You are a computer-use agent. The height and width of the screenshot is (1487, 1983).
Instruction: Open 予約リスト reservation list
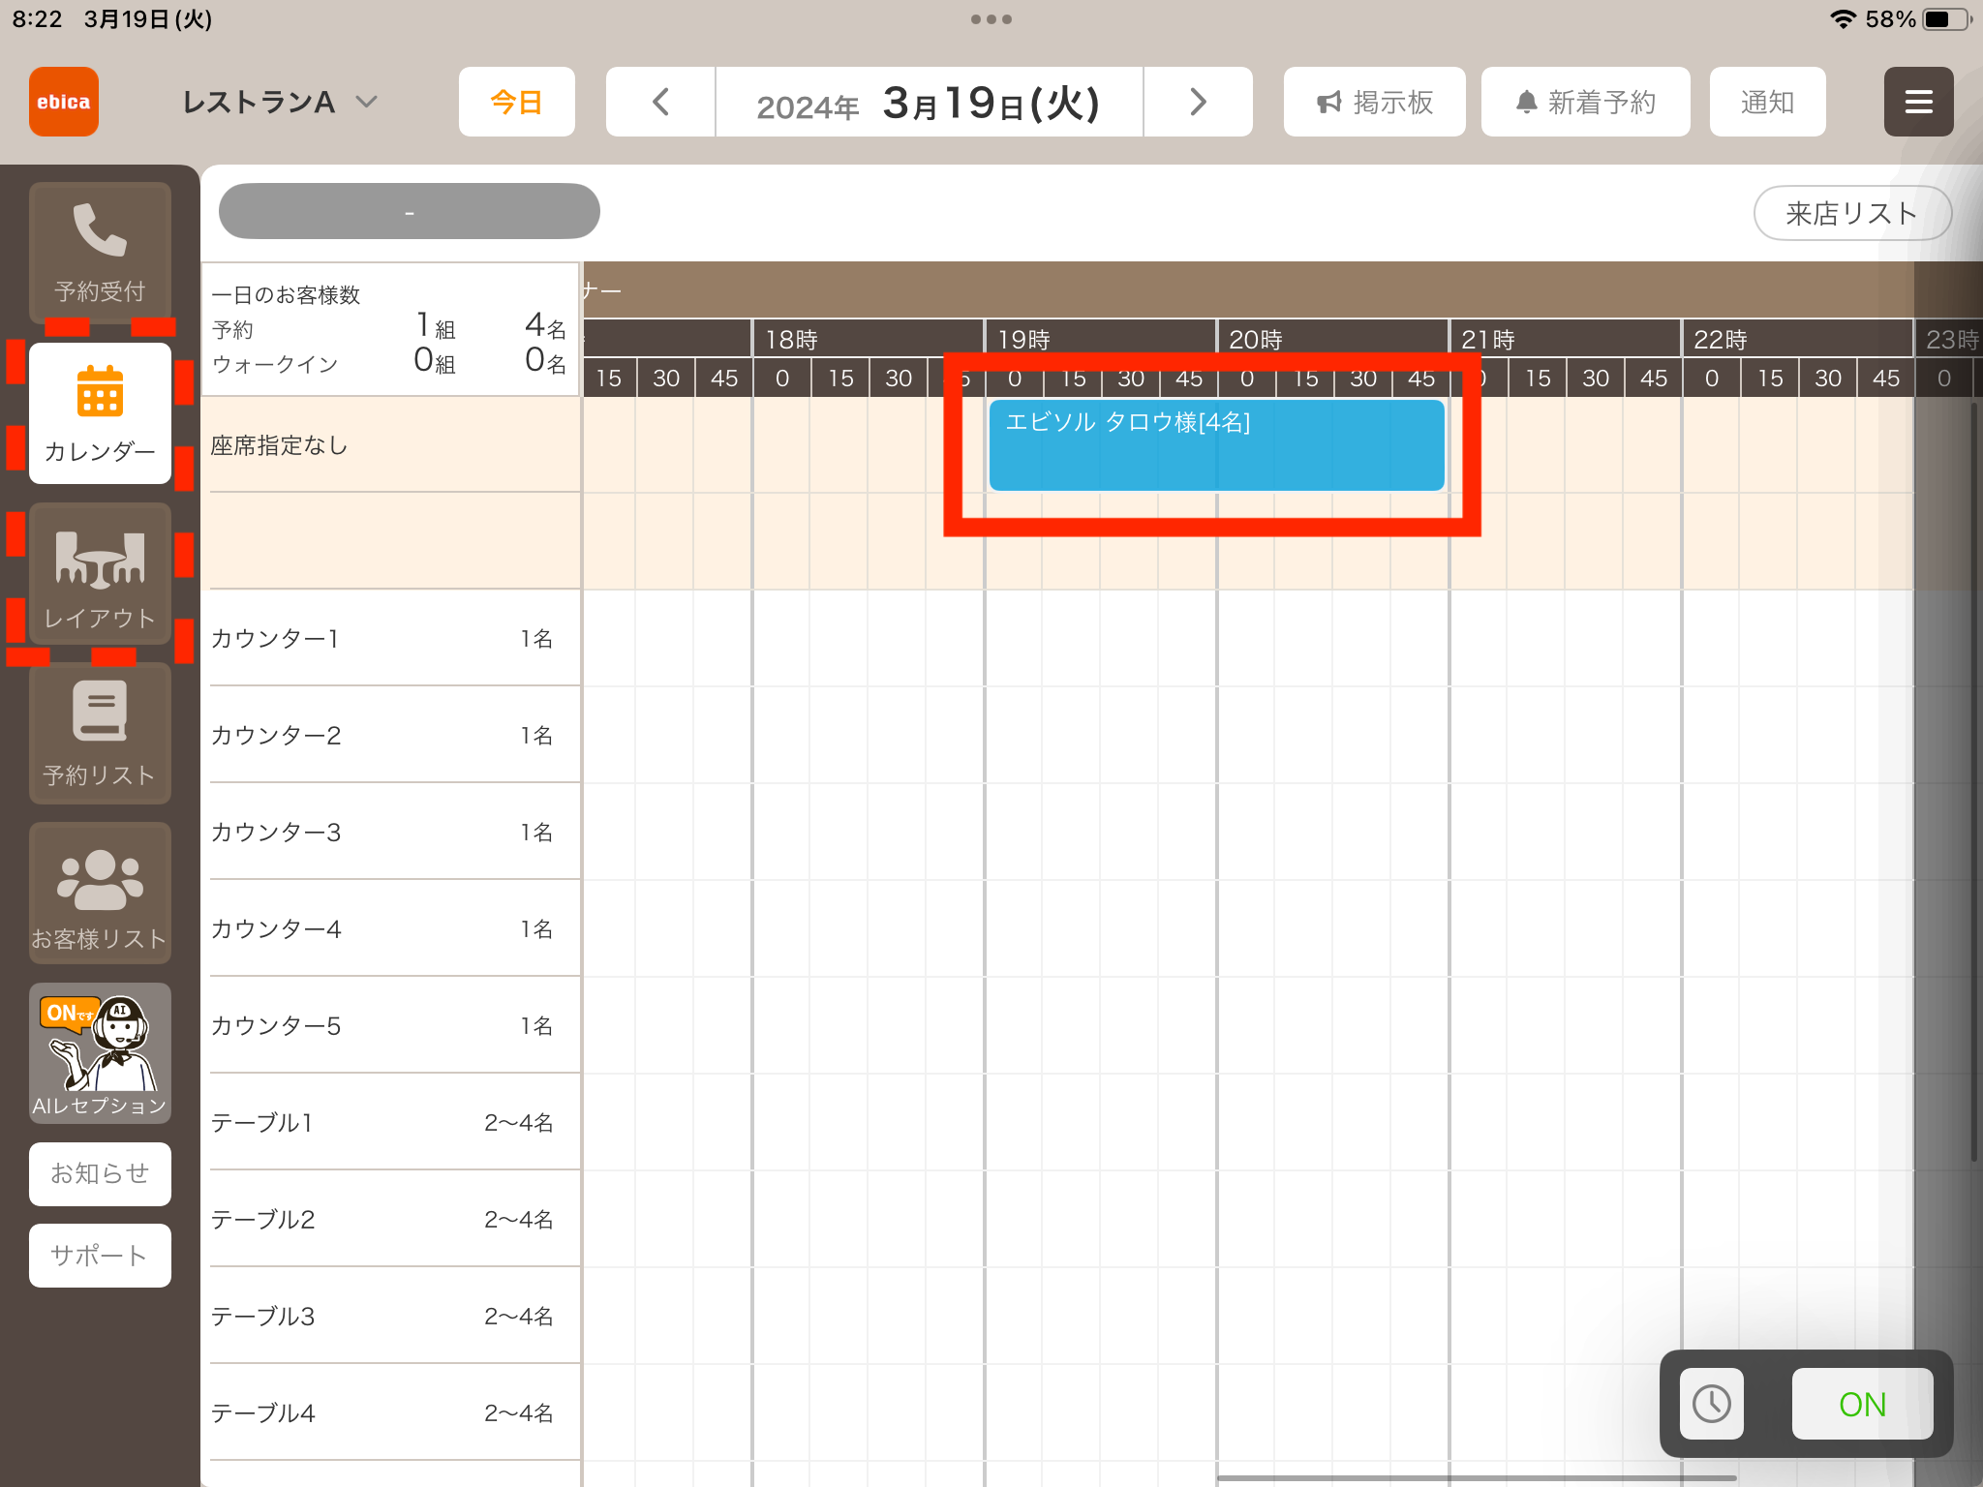100,733
